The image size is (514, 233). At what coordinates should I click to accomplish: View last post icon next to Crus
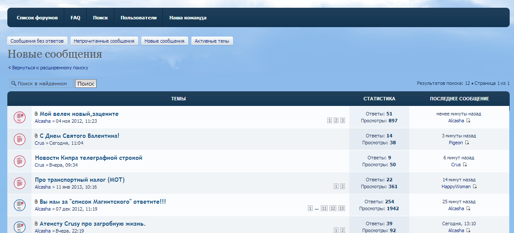click(x=465, y=165)
